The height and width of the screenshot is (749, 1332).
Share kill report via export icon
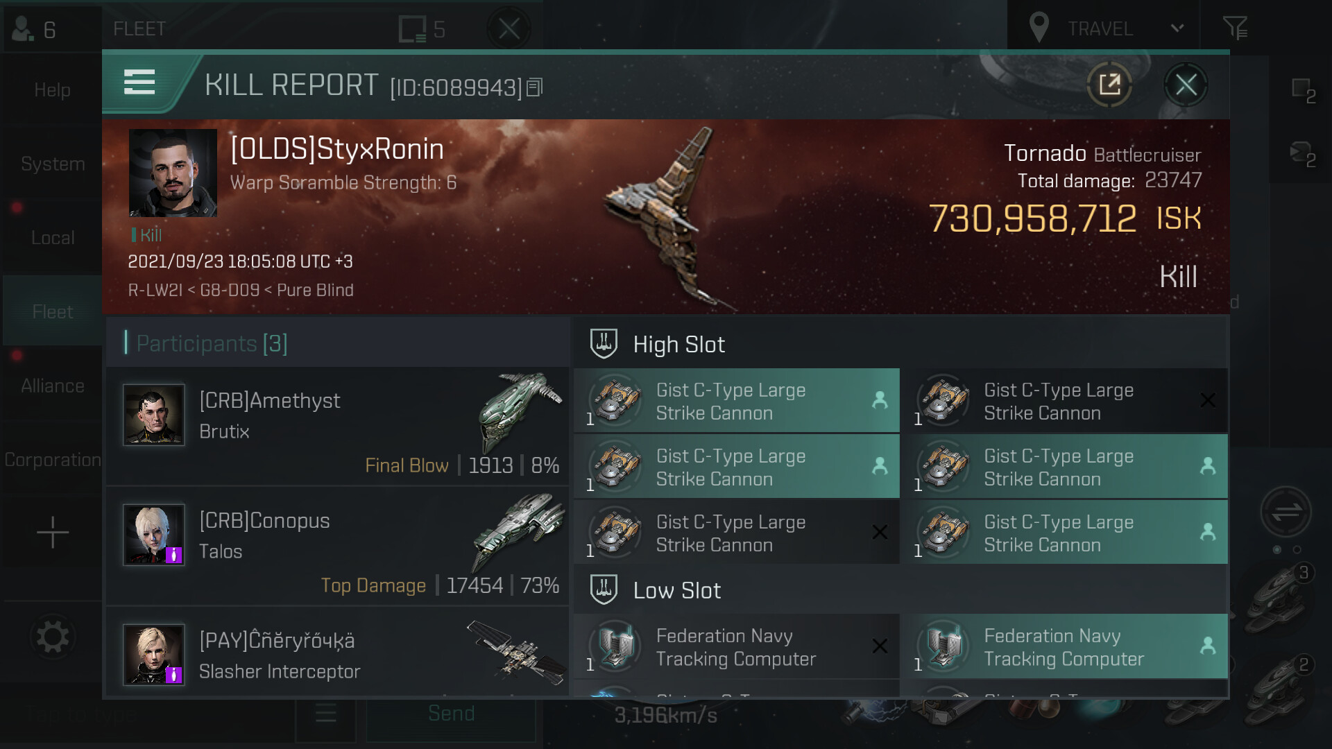(x=1109, y=85)
